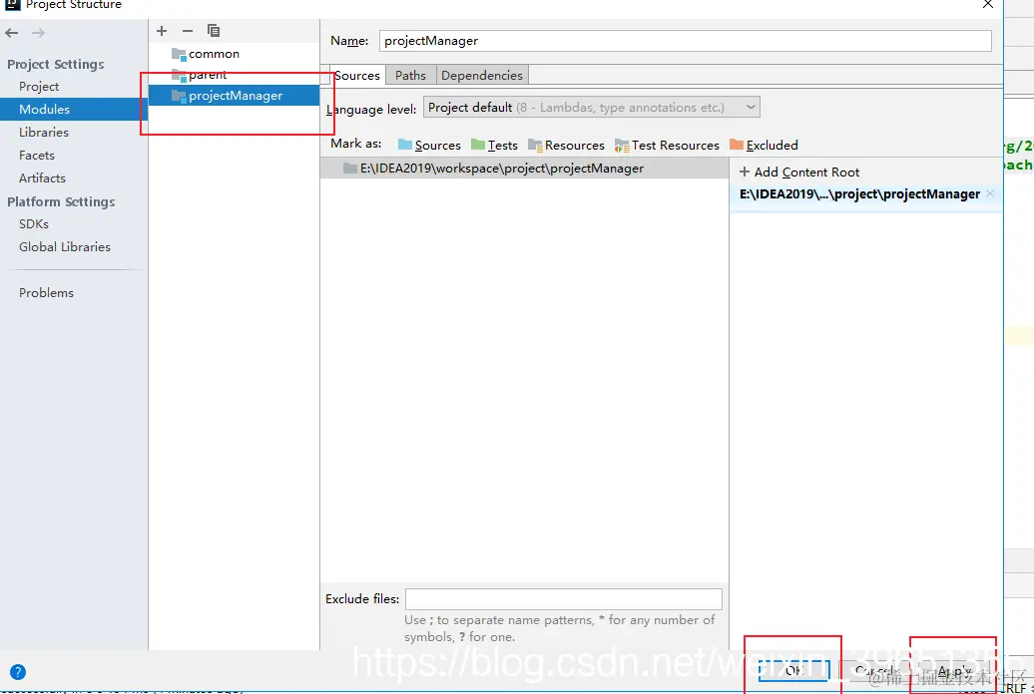Mark folder as Resources
The height and width of the screenshot is (694, 1034).
[x=566, y=145]
